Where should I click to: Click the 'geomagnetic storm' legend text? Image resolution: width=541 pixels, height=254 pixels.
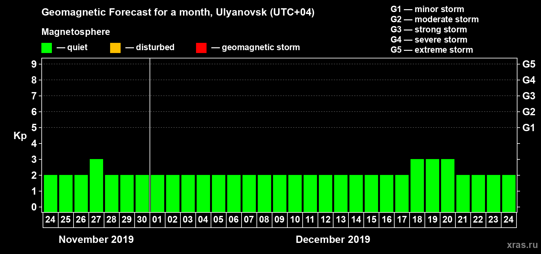[261, 47]
